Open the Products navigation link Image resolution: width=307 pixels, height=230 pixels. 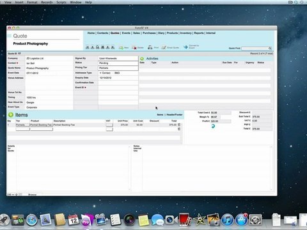pyautogui.click(x=173, y=33)
